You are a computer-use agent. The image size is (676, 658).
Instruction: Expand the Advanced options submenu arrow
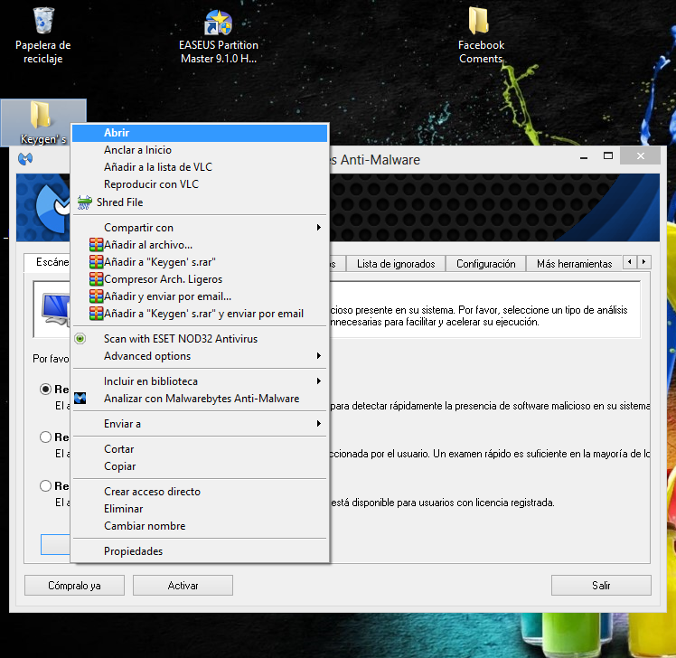click(319, 356)
